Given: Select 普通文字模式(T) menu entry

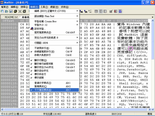Looking at the screenshot, I should pyautogui.click(x=54, y=83).
